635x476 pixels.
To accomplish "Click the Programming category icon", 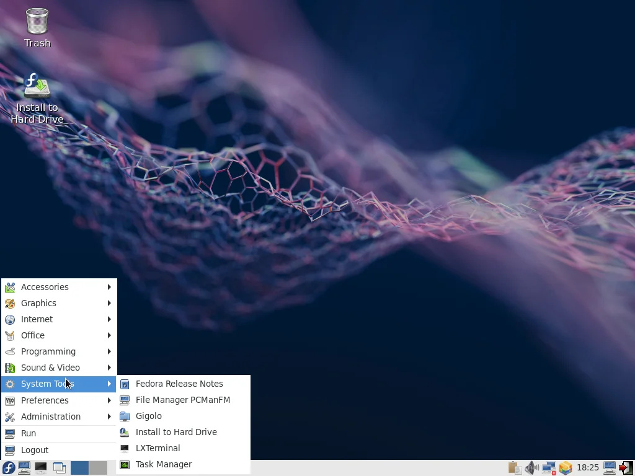I will point(10,352).
